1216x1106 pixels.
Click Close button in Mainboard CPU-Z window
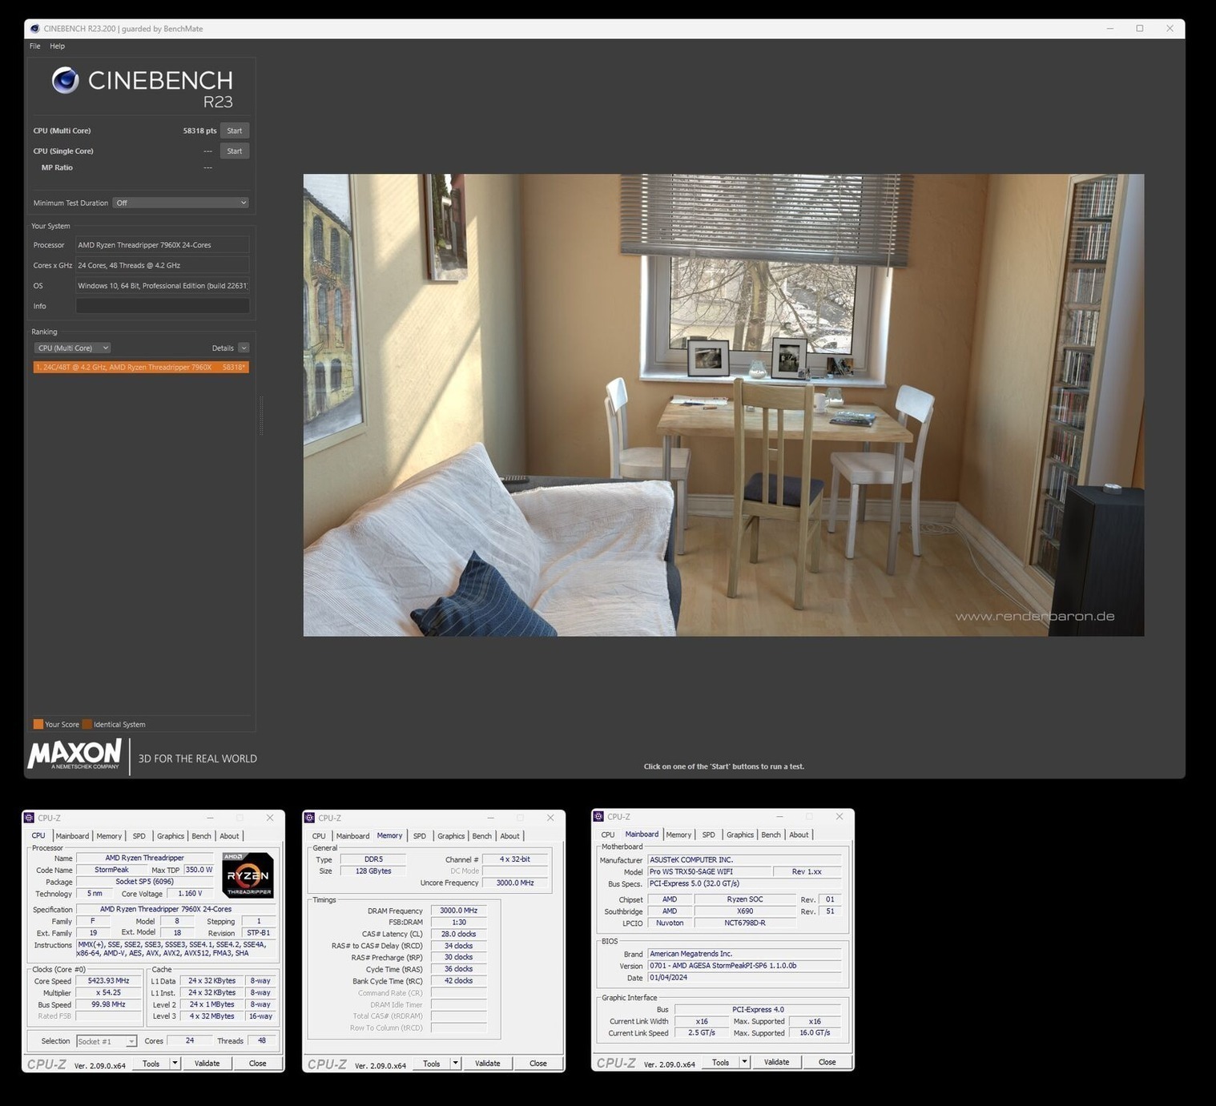click(827, 1062)
